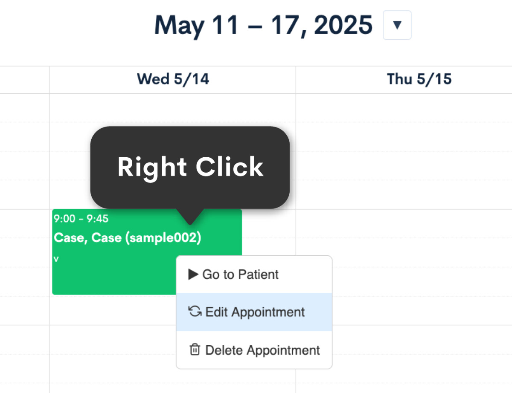Click the refresh icon beside Edit Appointment
Viewport: 512px width, 393px height.
195,312
